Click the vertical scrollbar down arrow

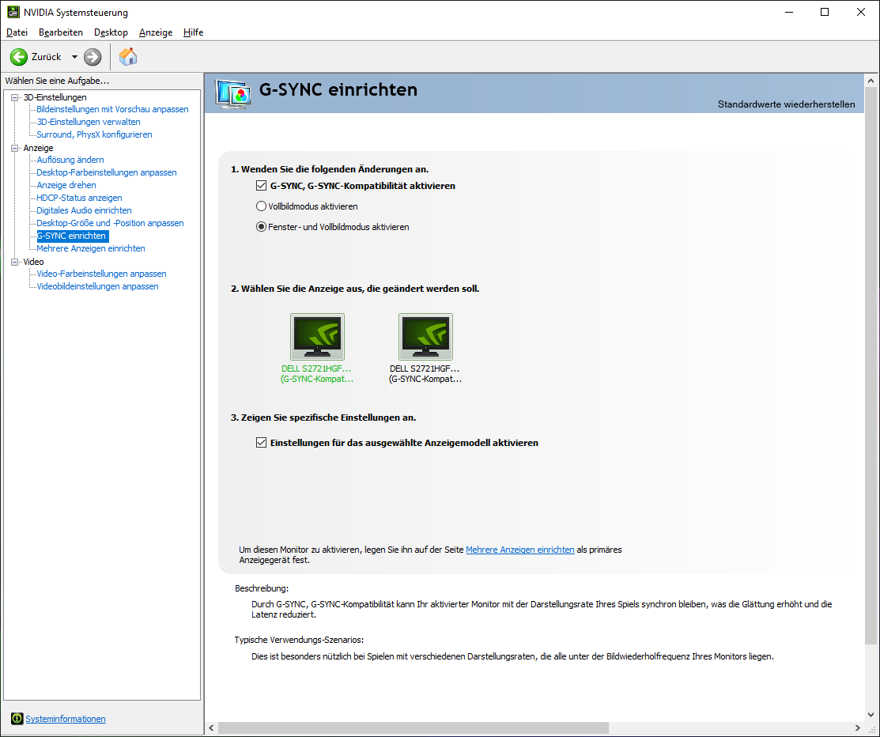[x=871, y=715]
